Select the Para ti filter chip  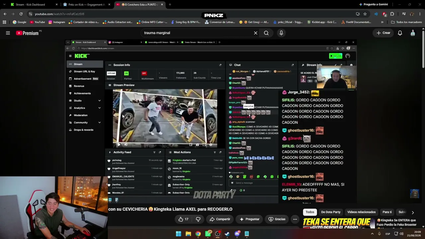pos(387,212)
